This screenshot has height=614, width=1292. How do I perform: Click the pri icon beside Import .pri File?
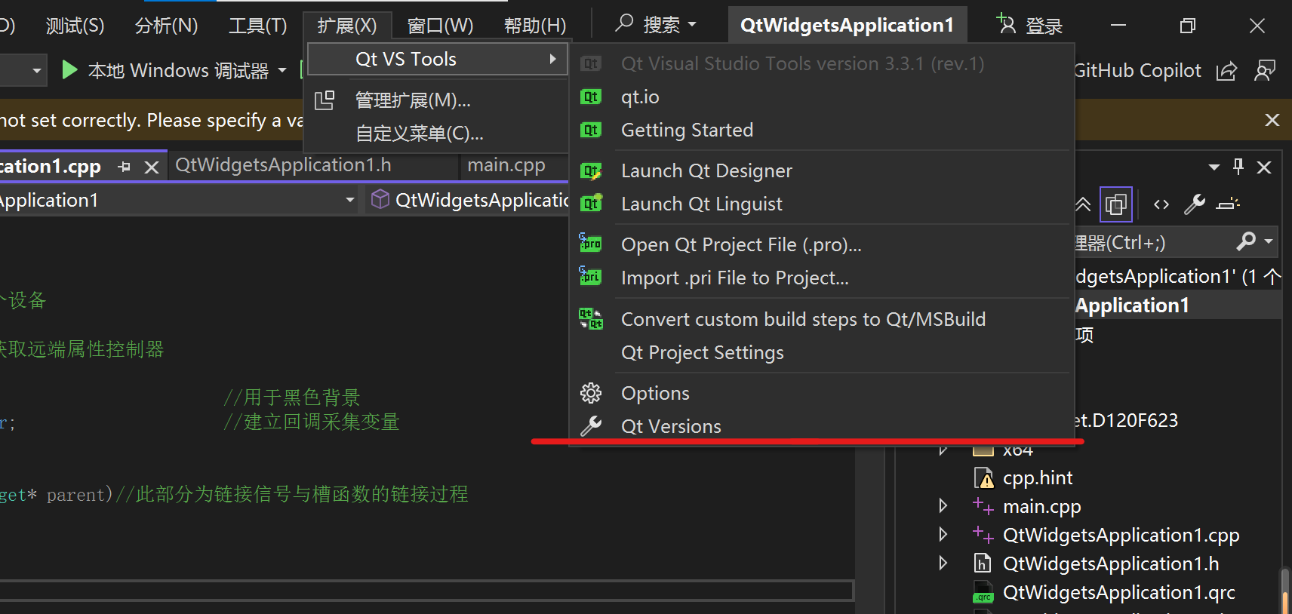point(590,276)
